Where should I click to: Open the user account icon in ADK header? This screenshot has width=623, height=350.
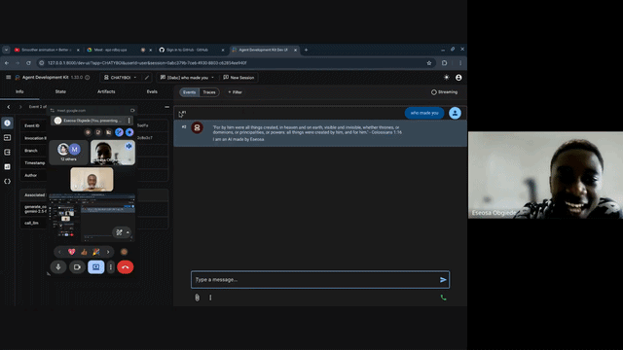(x=458, y=78)
